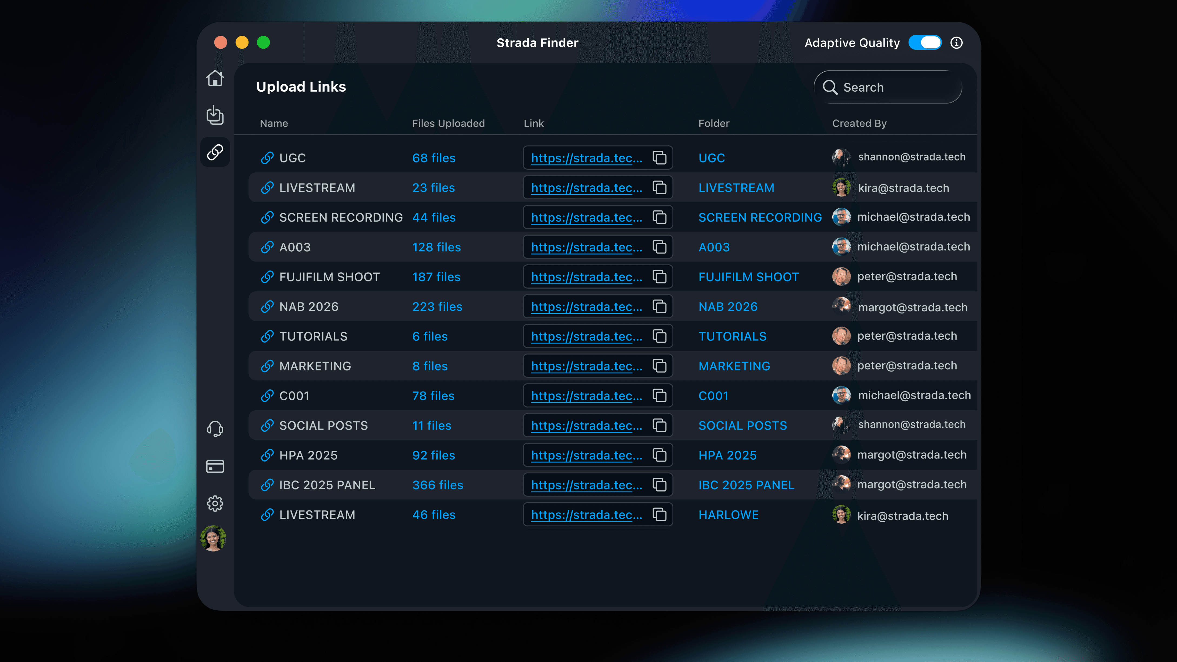Open the Home icon in the sidebar
1177x662 pixels.
click(215, 78)
